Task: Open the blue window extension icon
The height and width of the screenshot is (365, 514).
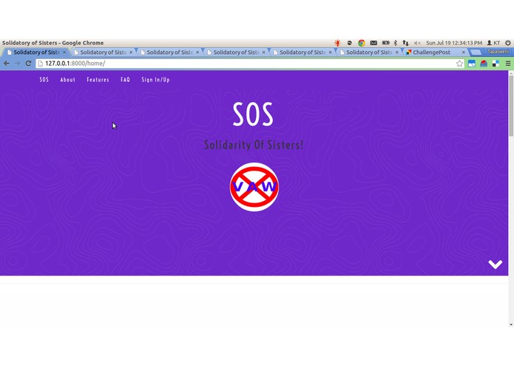Action: tap(472, 64)
